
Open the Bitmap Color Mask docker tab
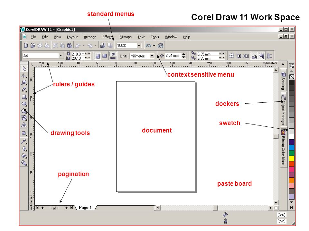pos(283,148)
